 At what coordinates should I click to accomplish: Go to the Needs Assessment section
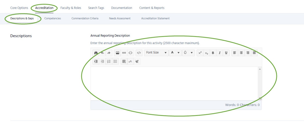(120, 18)
